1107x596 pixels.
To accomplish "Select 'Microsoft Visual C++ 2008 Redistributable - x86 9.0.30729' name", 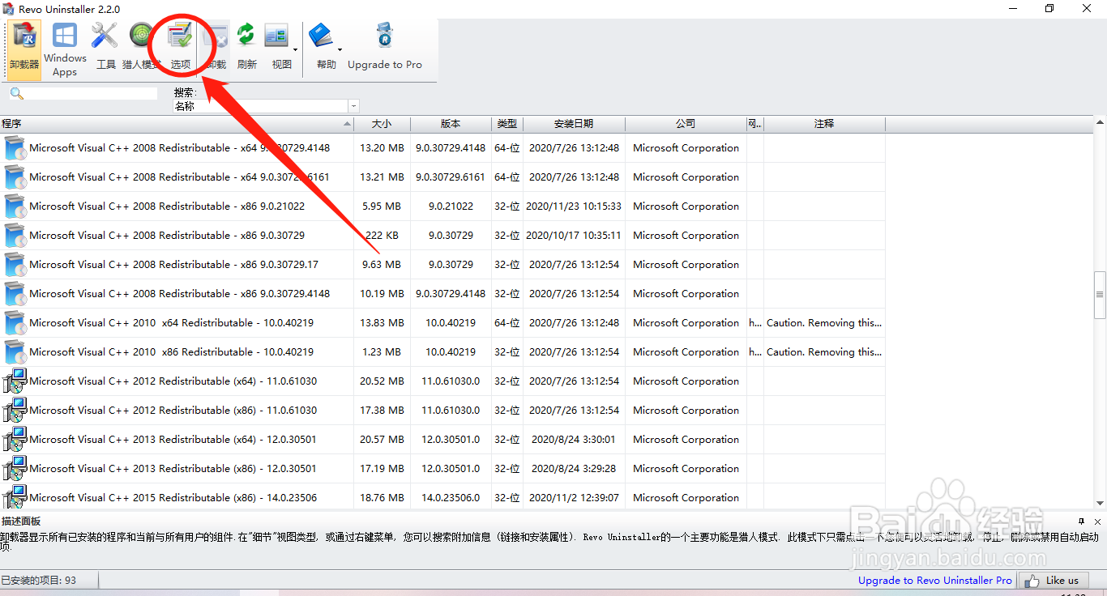I will tap(167, 236).
